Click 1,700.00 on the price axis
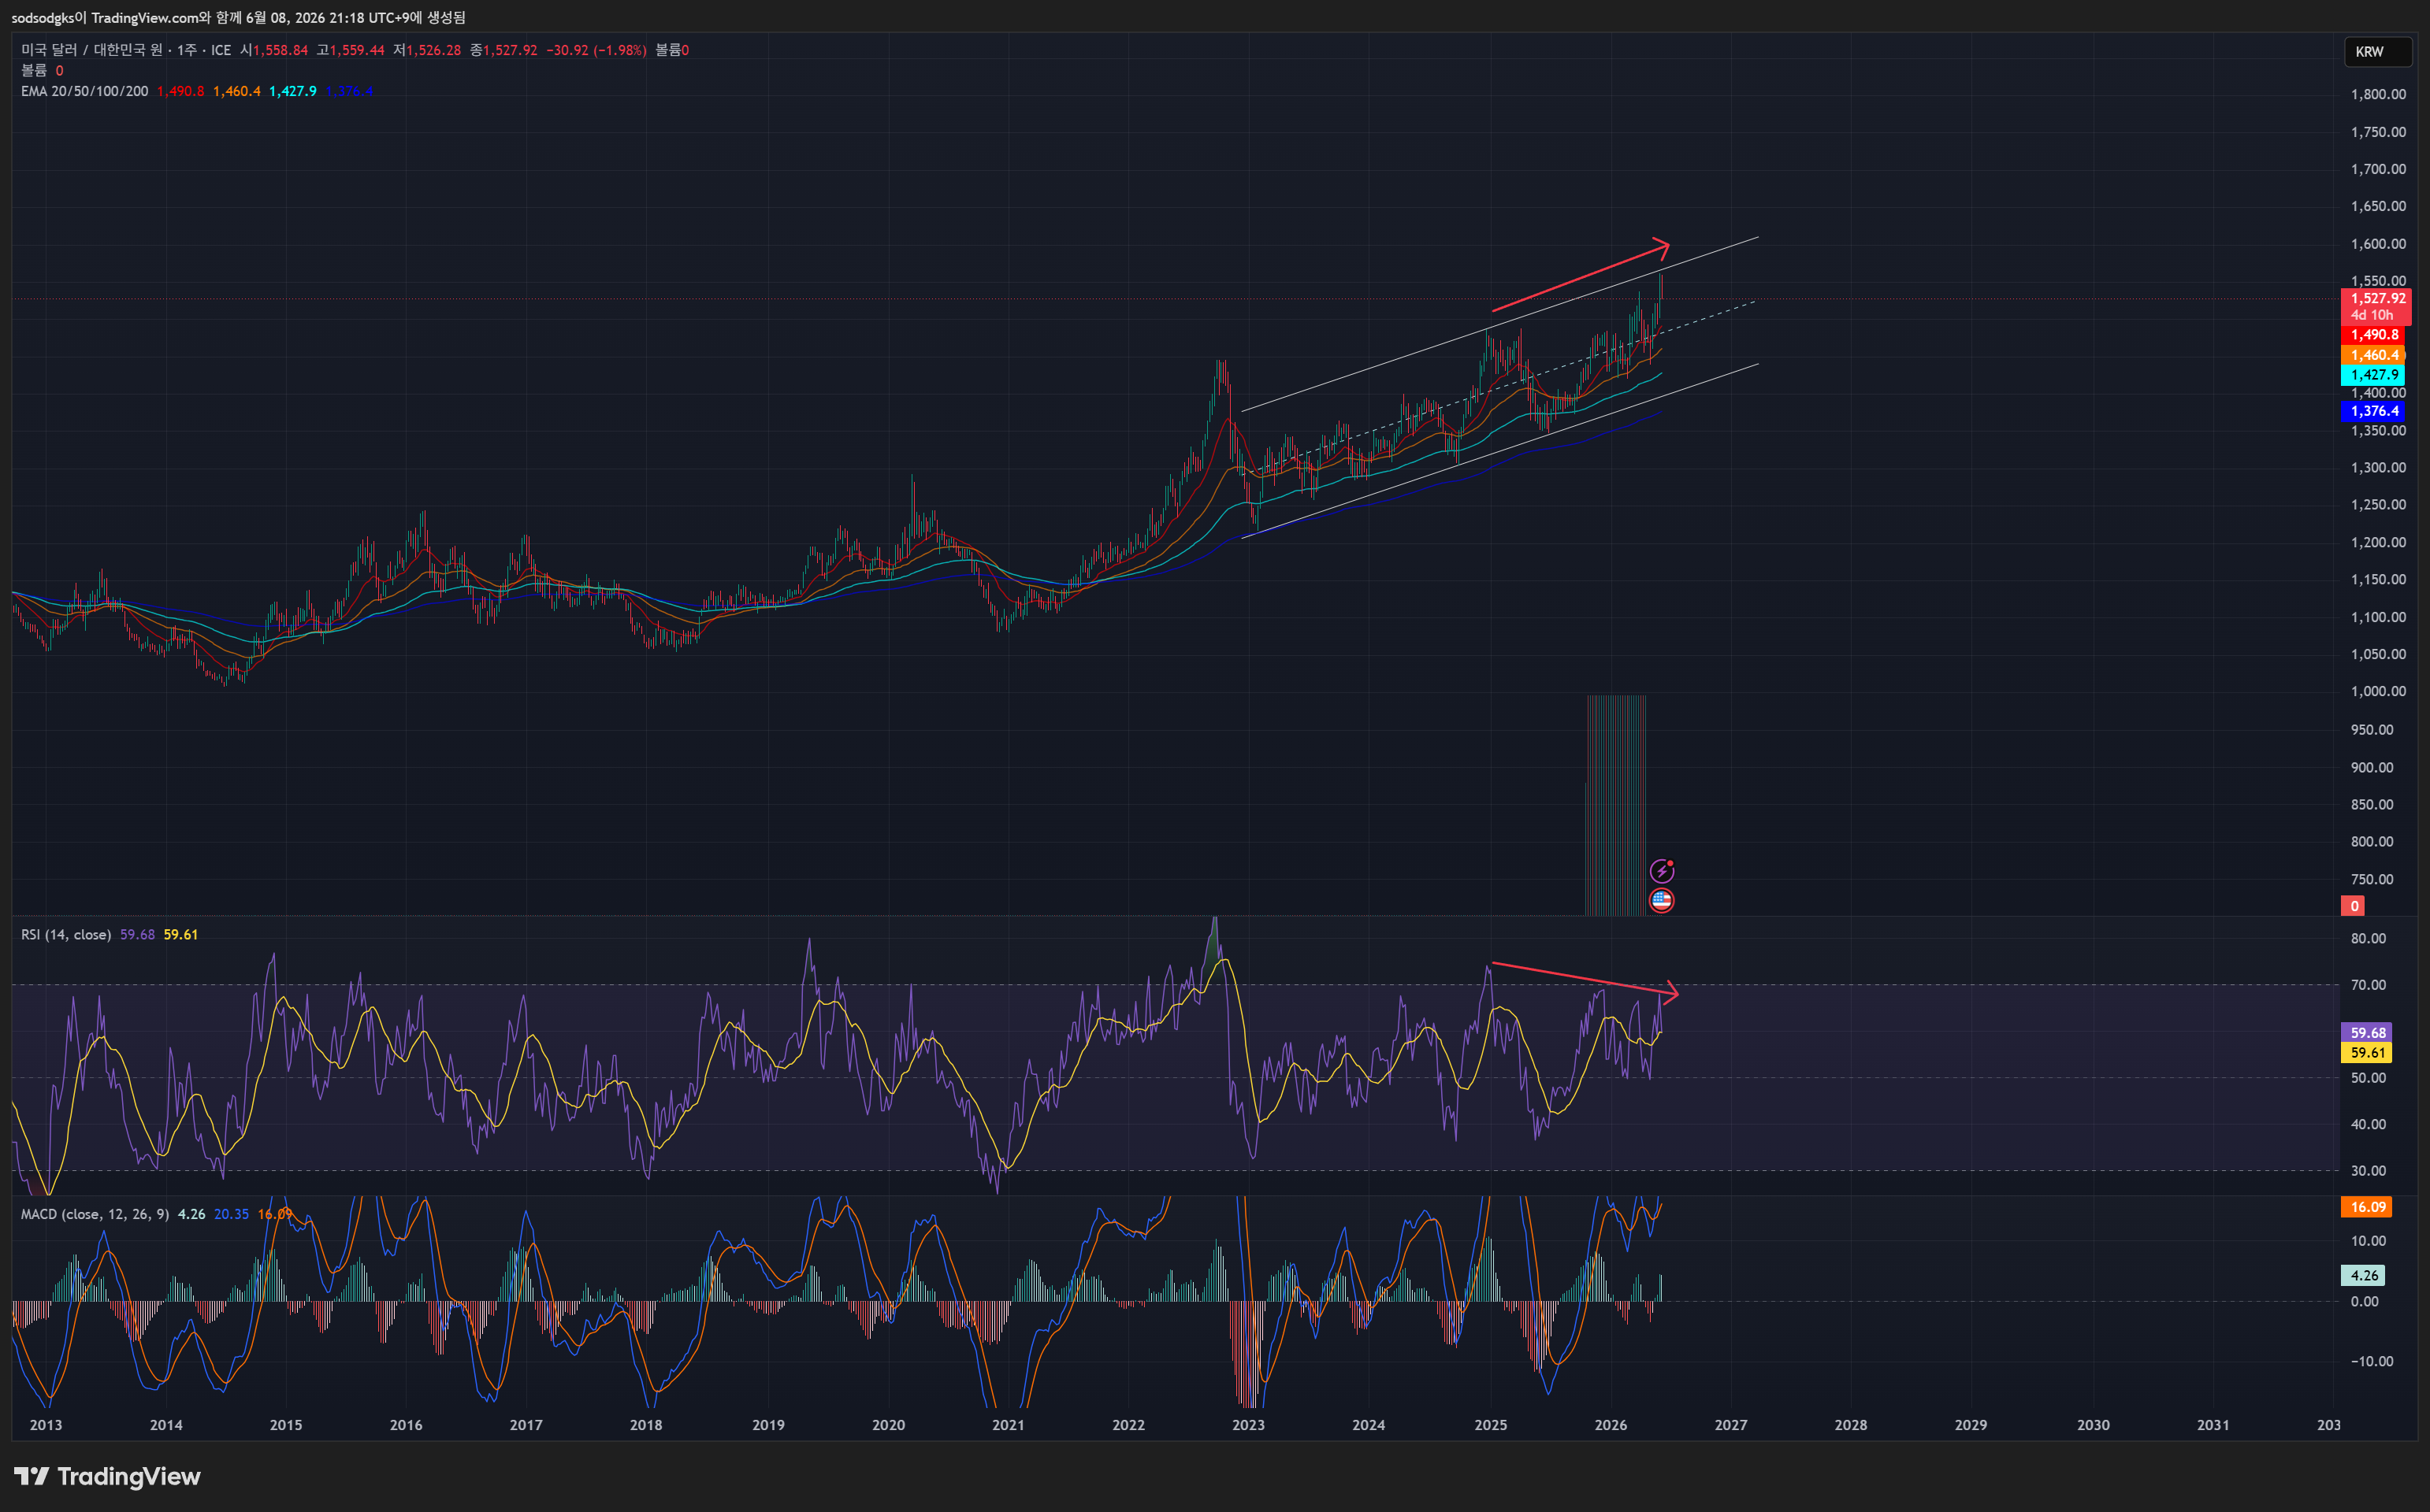The height and width of the screenshot is (1512, 2430). pos(2378,169)
